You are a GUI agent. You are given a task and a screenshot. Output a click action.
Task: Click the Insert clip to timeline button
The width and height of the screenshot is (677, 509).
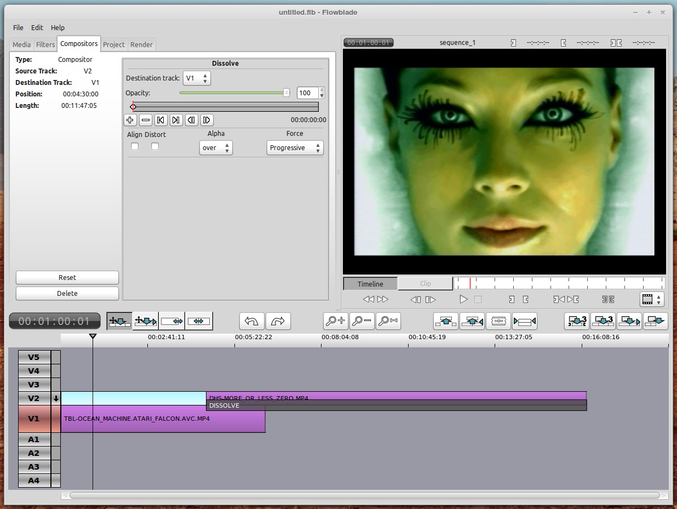(629, 321)
